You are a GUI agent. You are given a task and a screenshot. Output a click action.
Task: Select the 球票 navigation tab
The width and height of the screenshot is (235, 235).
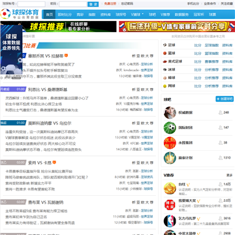pyautogui.click(x=212, y=14)
